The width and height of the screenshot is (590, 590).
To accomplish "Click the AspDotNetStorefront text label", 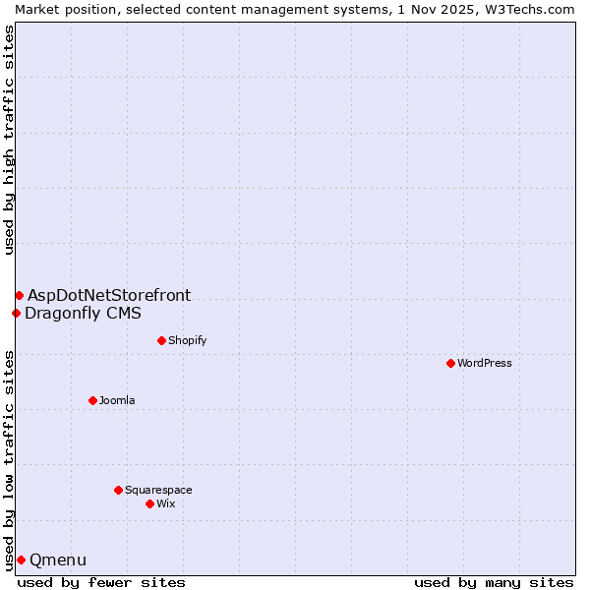I will coord(109,295).
